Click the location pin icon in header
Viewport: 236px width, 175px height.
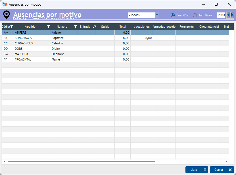pyautogui.click(x=6, y=15)
